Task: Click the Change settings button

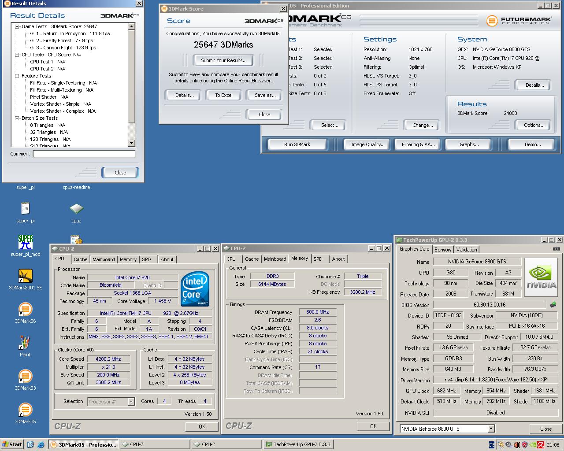Action: 423,125
